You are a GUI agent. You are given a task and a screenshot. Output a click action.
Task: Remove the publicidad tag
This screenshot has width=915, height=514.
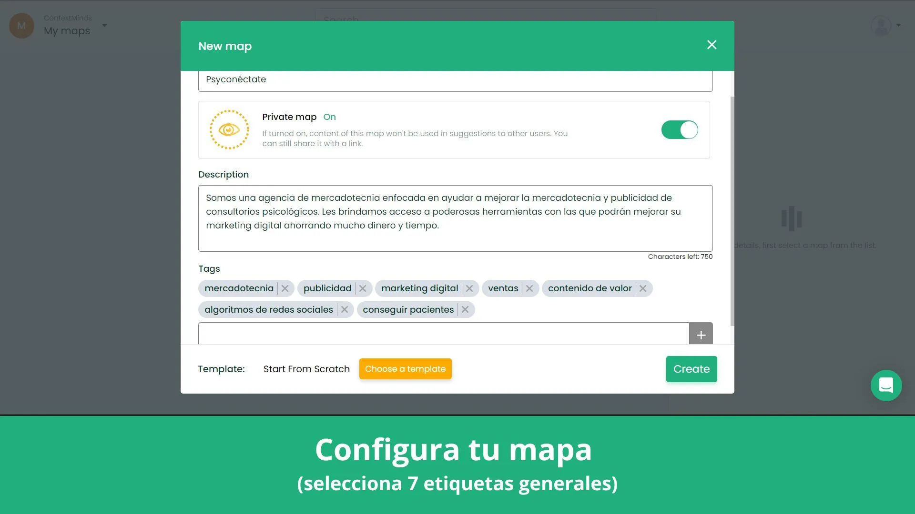363,288
